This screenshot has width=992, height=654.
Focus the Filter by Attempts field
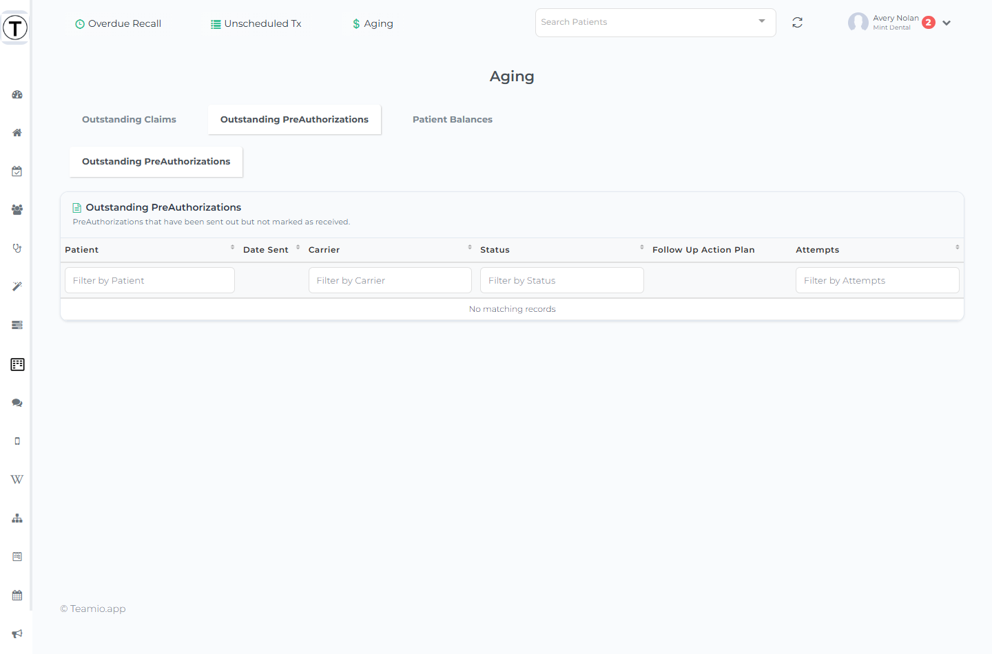pyautogui.click(x=878, y=280)
